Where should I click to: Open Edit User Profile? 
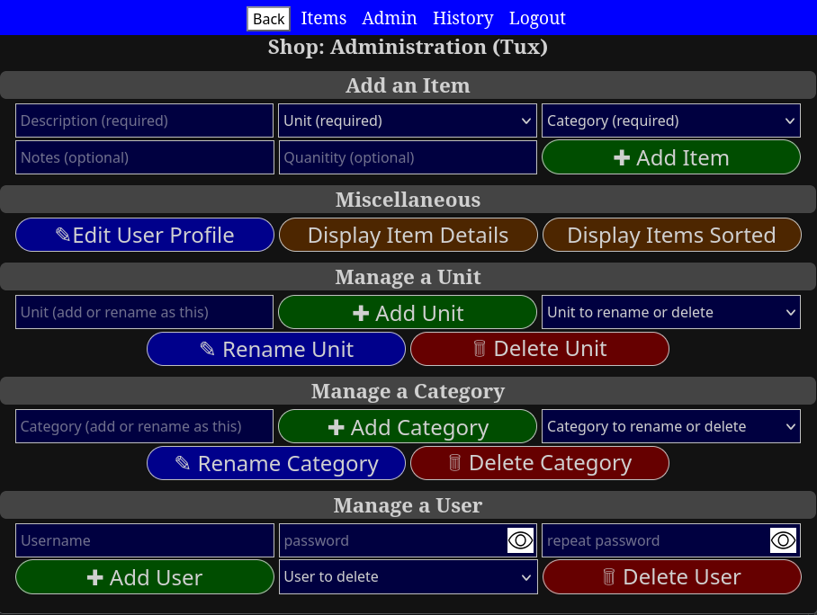pyautogui.click(x=144, y=235)
